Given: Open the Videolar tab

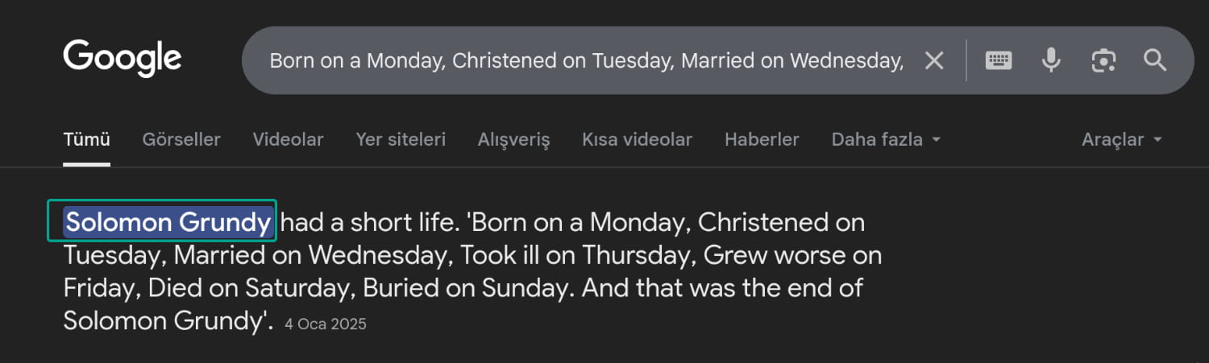Looking at the screenshot, I should point(288,139).
